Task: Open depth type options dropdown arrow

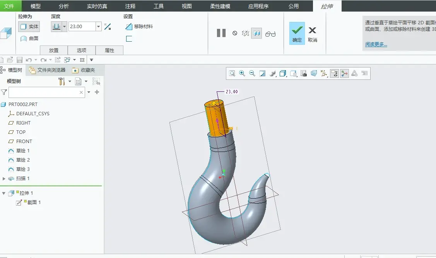Action: coord(64,27)
